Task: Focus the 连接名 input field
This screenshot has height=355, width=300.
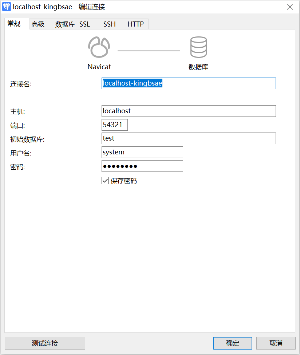Action: pyautogui.click(x=189, y=83)
